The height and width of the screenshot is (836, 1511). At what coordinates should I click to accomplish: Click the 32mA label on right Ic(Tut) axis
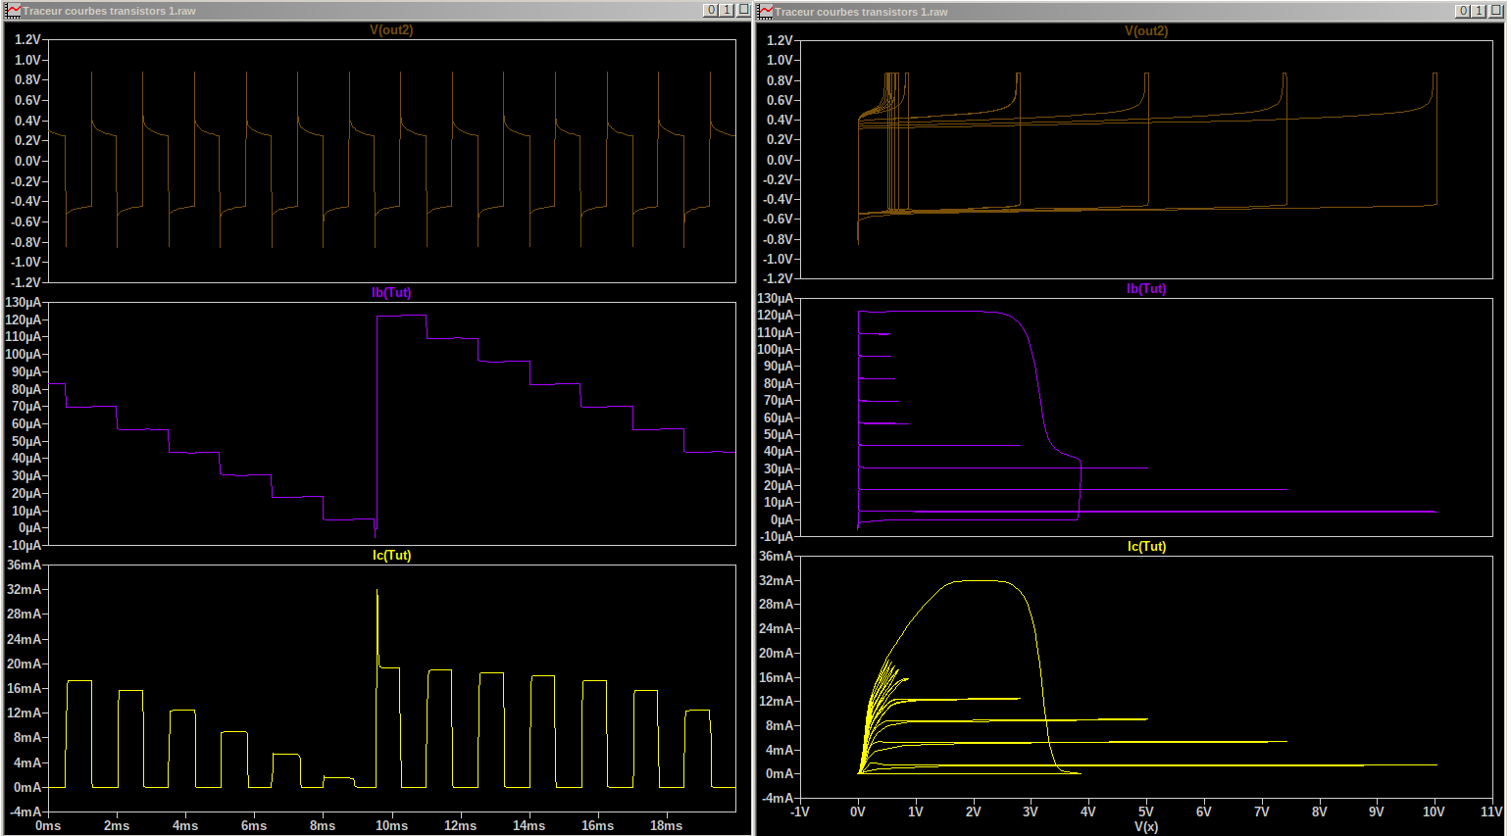tap(776, 581)
